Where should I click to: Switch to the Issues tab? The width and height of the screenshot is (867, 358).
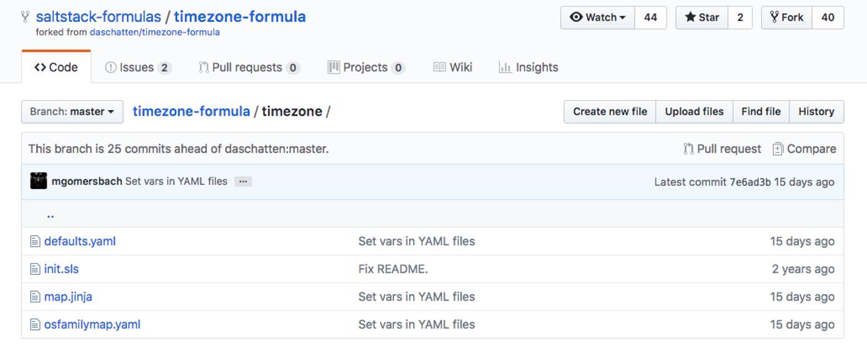[x=137, y=67]
